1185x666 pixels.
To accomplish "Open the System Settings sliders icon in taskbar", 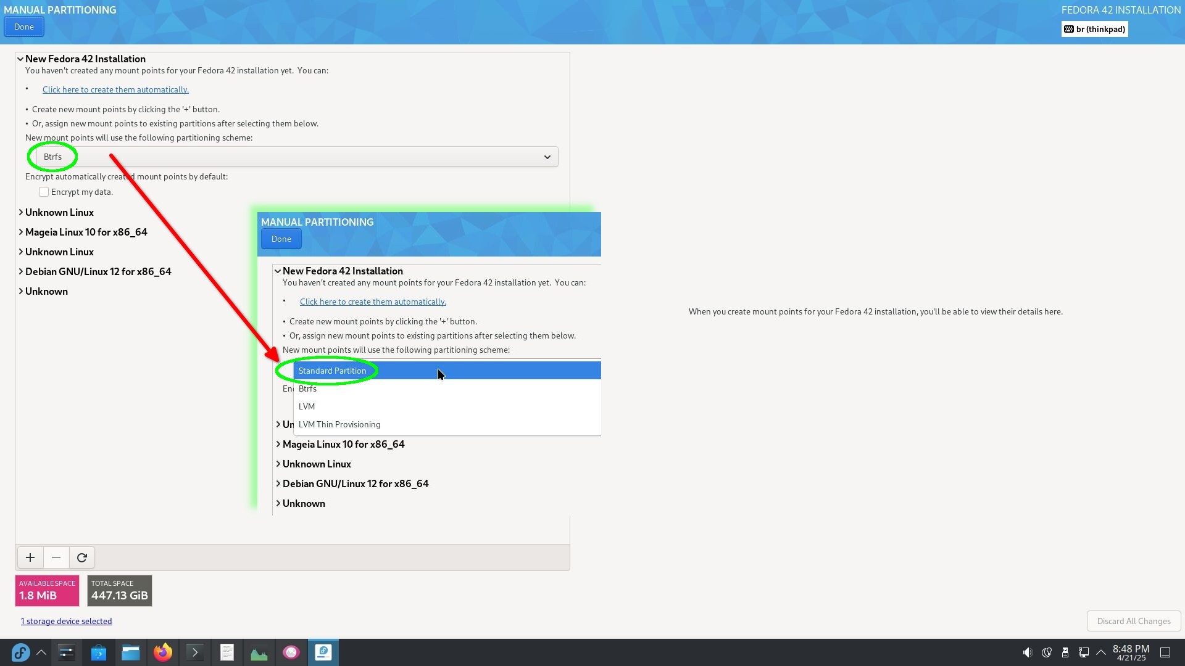I will click(67, 652).
